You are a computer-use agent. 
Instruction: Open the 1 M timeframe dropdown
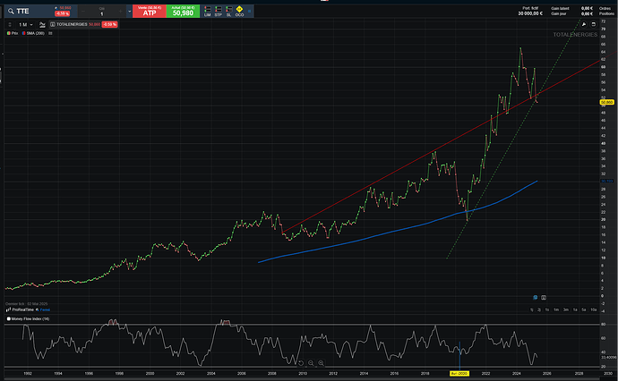pyautogui.click(x=26, y=24)
